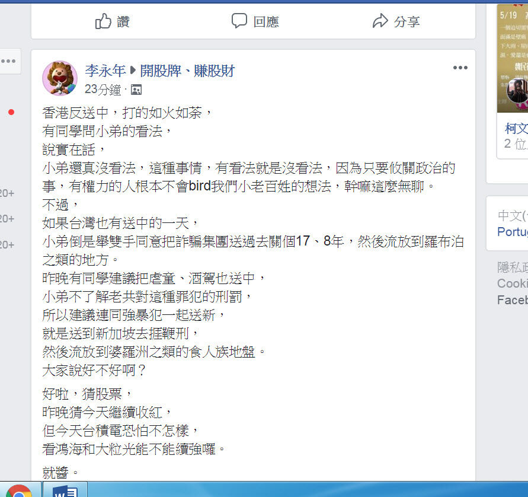Open the 柯文 page link

(516, 128)
